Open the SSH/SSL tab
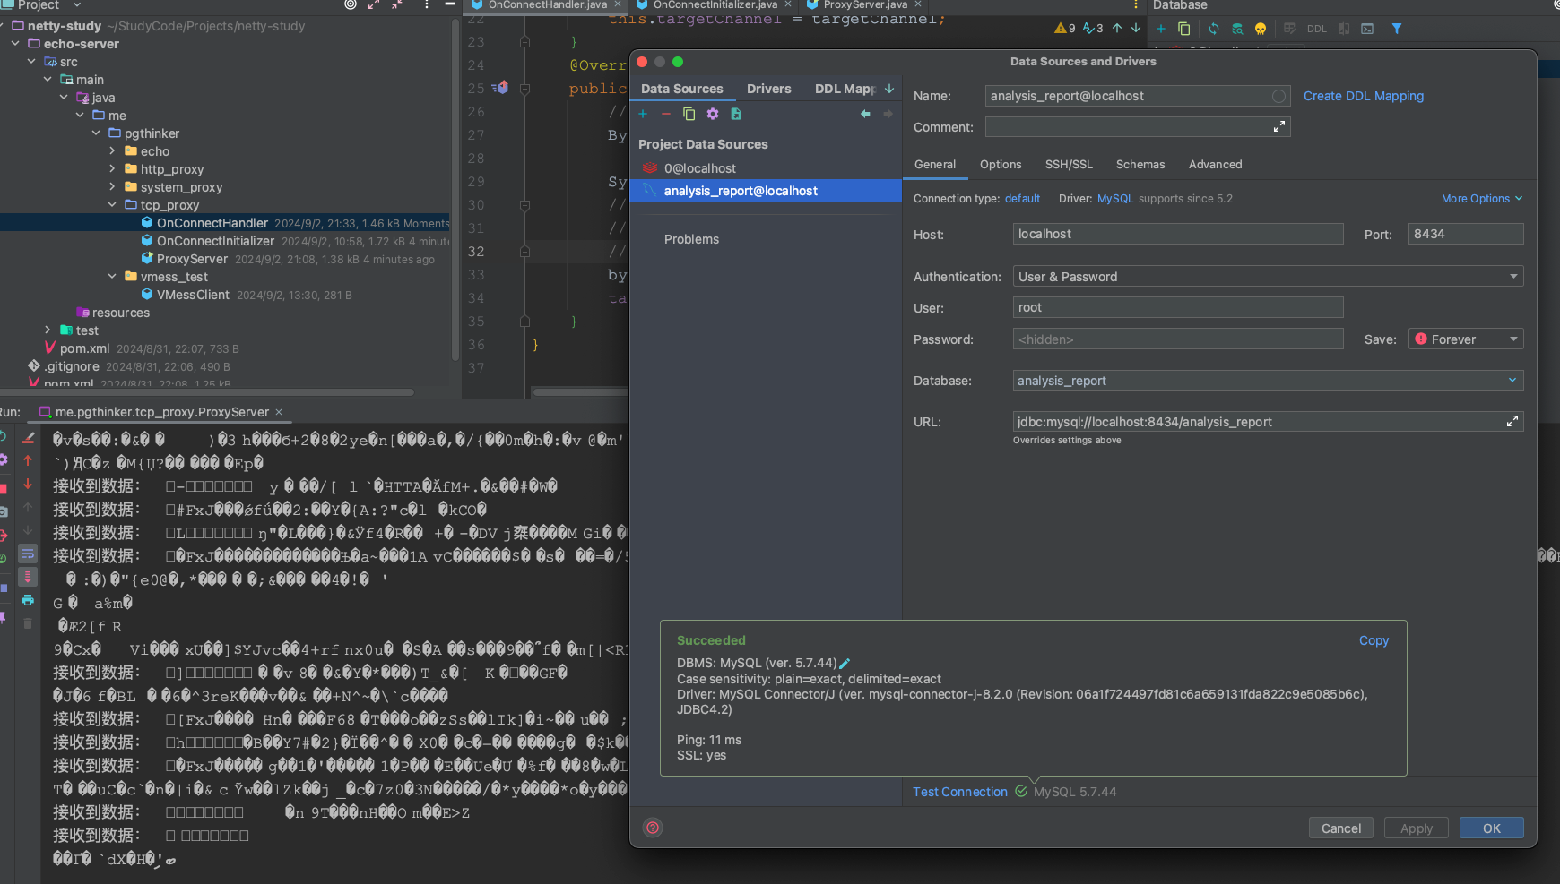Screen dimensions: 1560x884 [x=1069, y=165]
